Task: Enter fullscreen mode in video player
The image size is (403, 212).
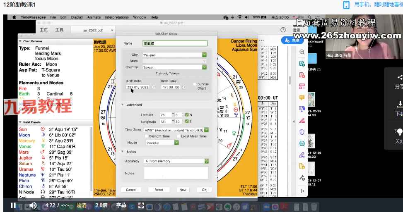Action: [x=141, y=205]
